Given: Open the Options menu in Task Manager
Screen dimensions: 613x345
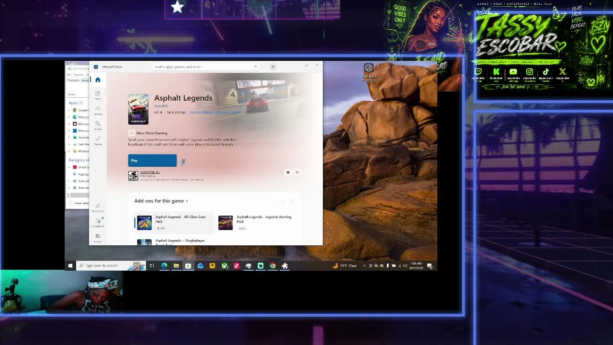Looking at the screenshot, I should click(79, 75).
